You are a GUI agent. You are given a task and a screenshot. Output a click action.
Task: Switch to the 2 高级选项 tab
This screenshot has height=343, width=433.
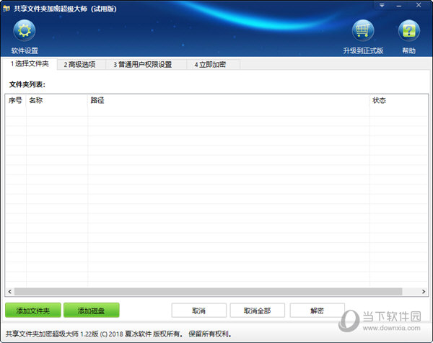(80, 65)
